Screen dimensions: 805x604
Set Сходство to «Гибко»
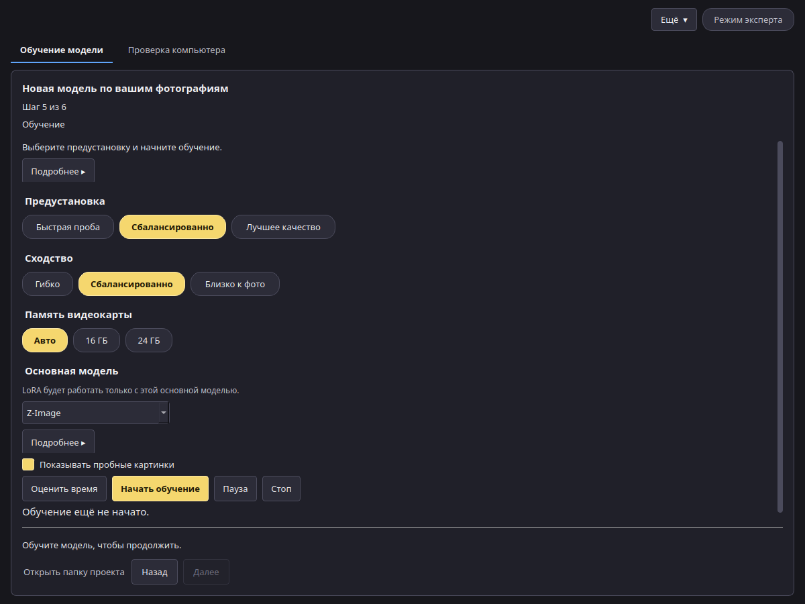click(x=48, y=284)
